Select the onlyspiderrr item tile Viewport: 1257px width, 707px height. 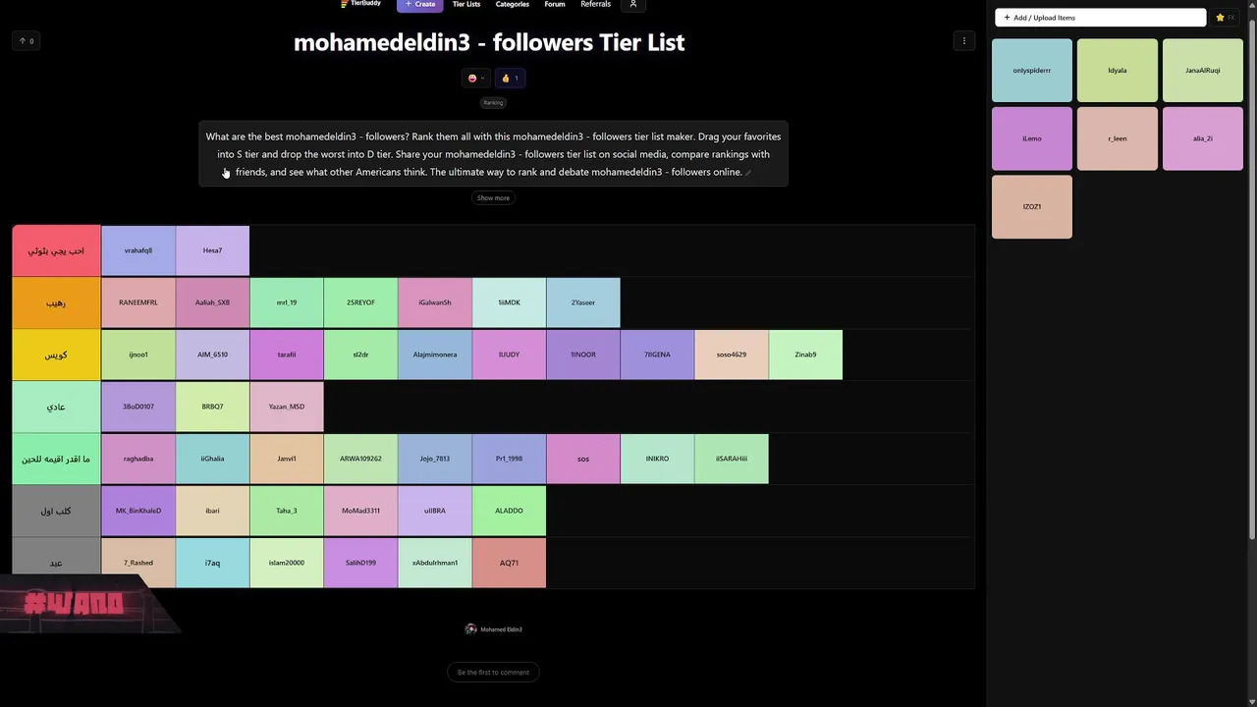tap(1032, 71)
